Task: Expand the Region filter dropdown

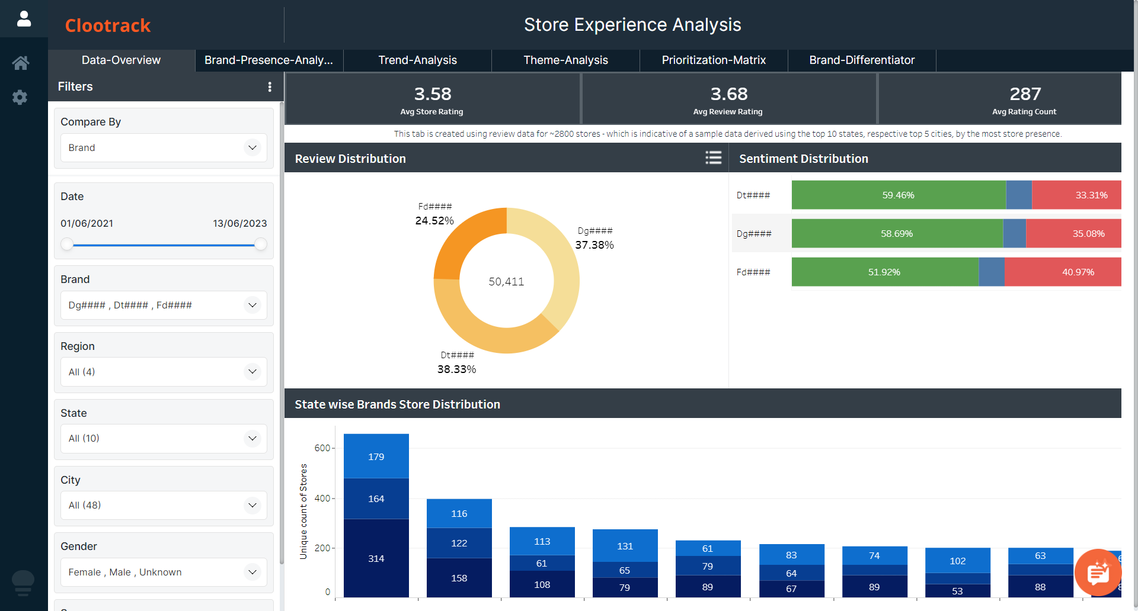Action: pyautogui.click(x=164, y=372)
